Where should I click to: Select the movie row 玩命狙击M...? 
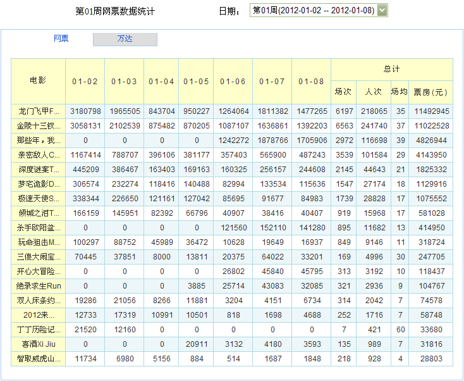[232, 242]
